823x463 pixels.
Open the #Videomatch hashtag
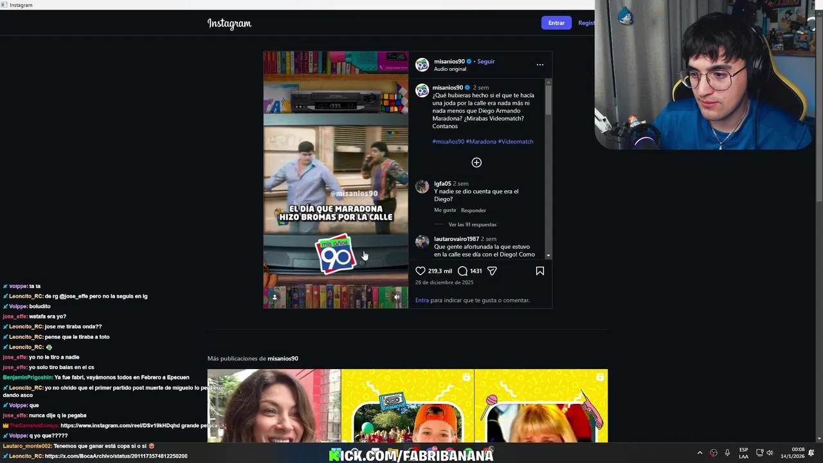coord(516,141)
